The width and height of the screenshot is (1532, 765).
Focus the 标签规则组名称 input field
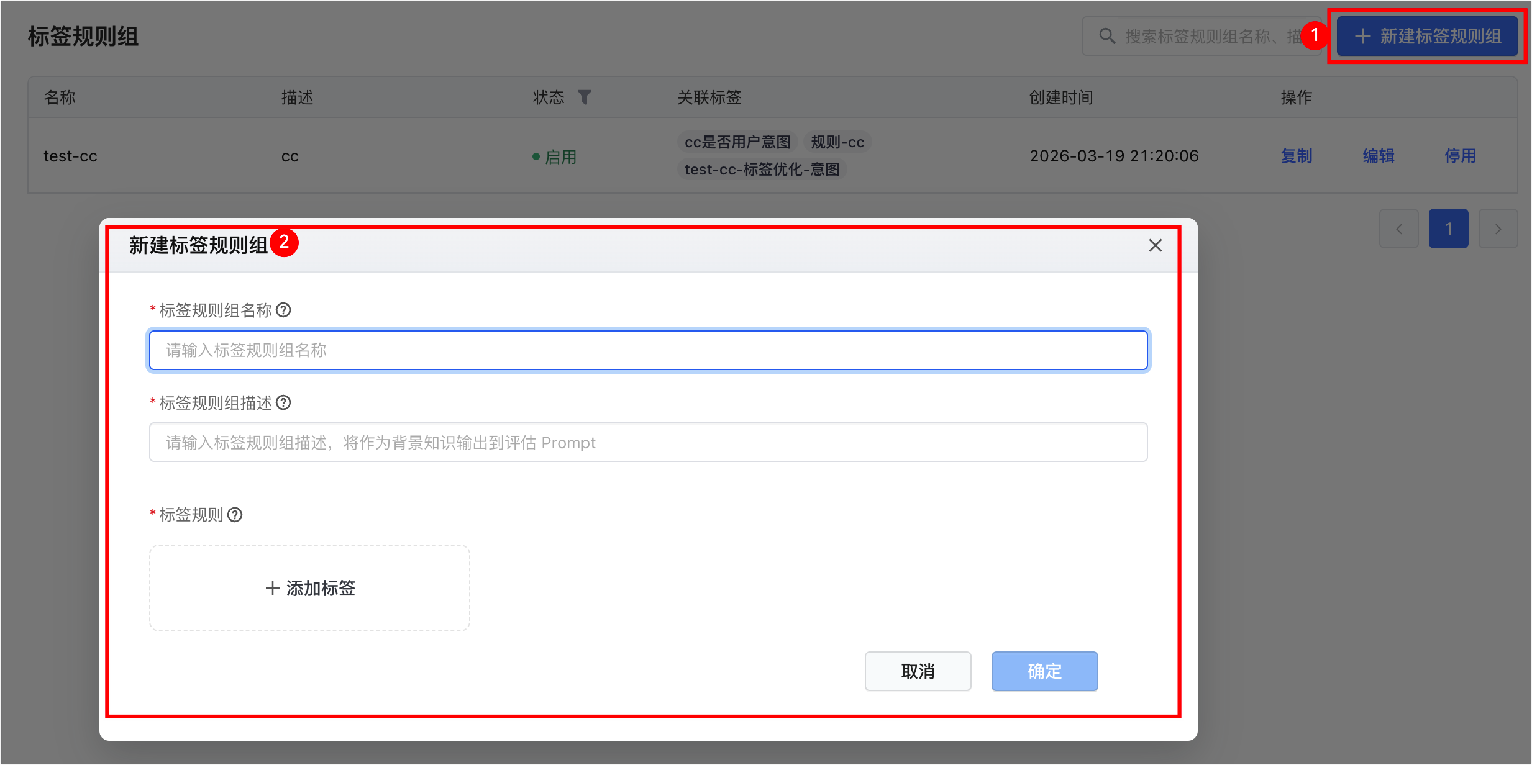[648, 350]
